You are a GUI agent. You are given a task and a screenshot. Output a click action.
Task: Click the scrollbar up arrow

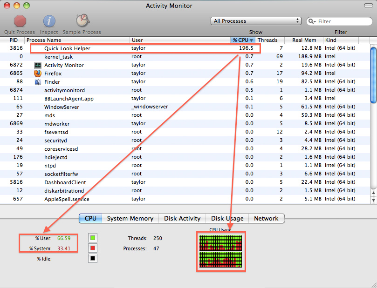click(373, 193)
